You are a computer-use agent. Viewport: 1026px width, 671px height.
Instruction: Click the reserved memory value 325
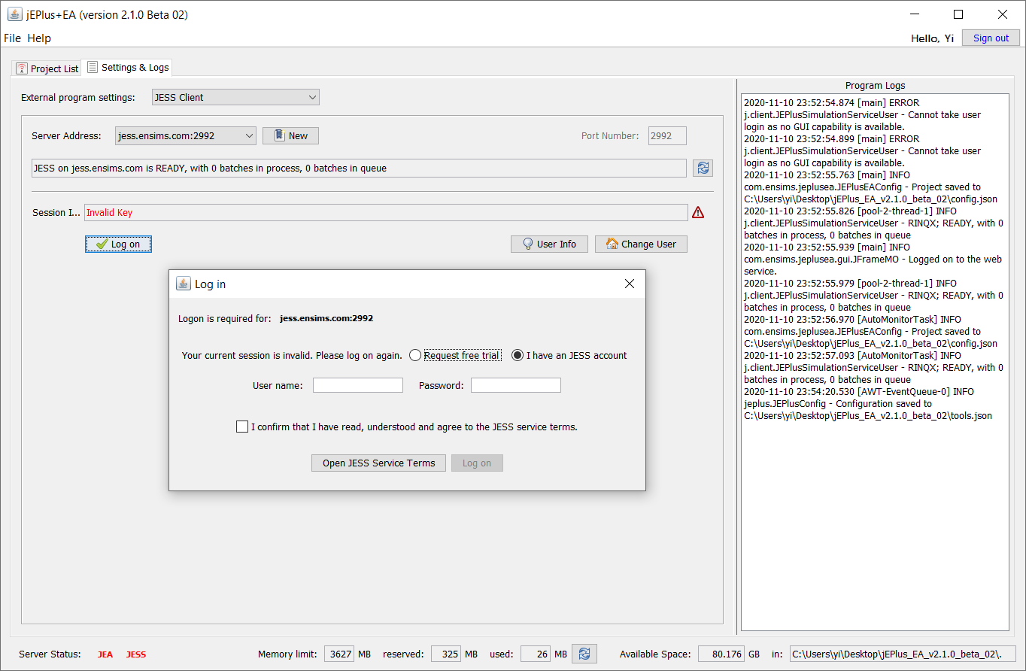[446, 654]
